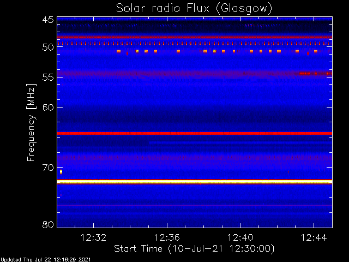349x262 pixels.
Task: Click the 12:32 time axis label
Action: pyautogui.click(x=93, y=238)
